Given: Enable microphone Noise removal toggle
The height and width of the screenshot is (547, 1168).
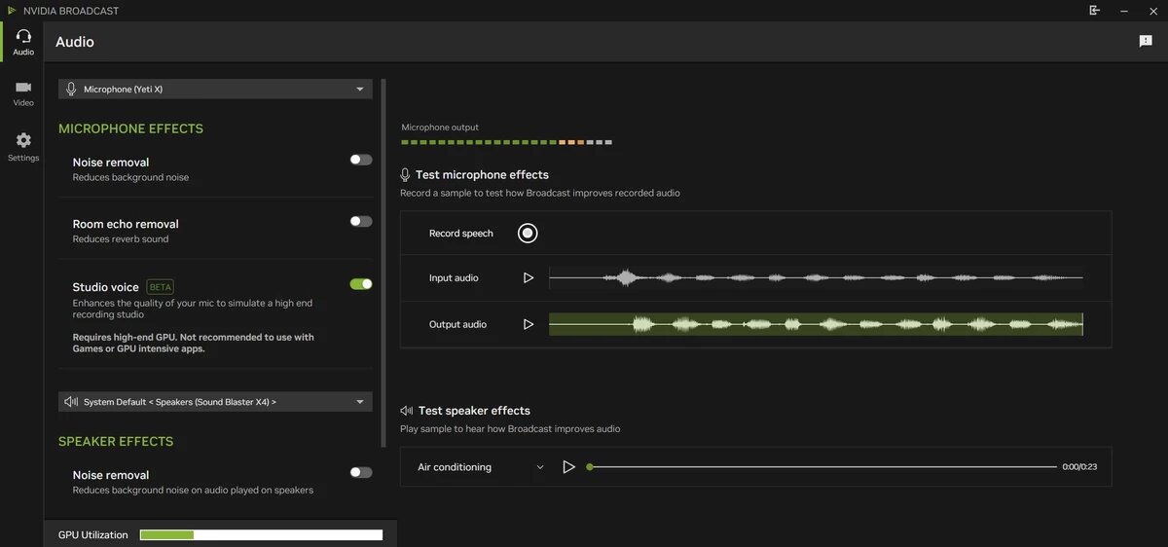Looking at the screenshot, I should click(361, 160).
